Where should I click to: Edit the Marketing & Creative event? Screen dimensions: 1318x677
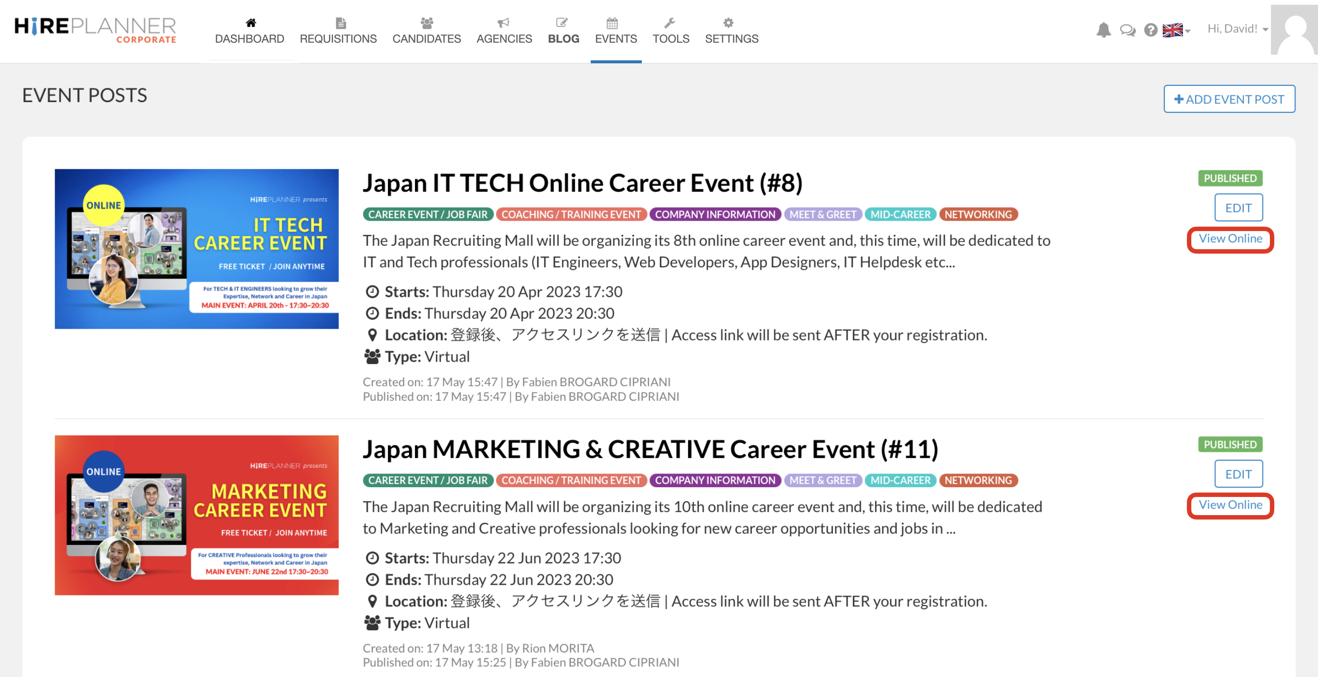coord(1237,474)
